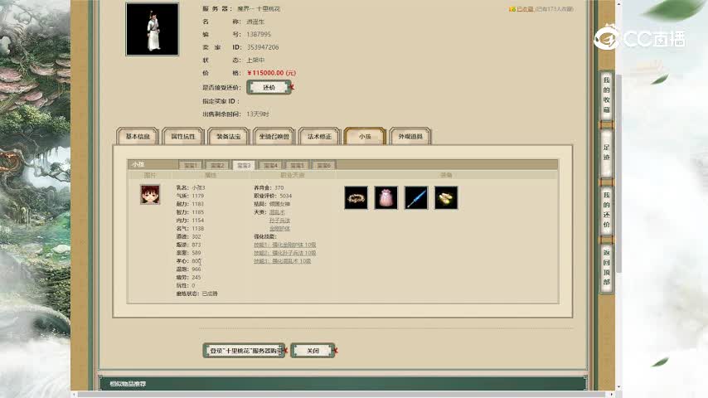Click the seller ID value 353947206
708x398 pixels.
click(263, 47)
